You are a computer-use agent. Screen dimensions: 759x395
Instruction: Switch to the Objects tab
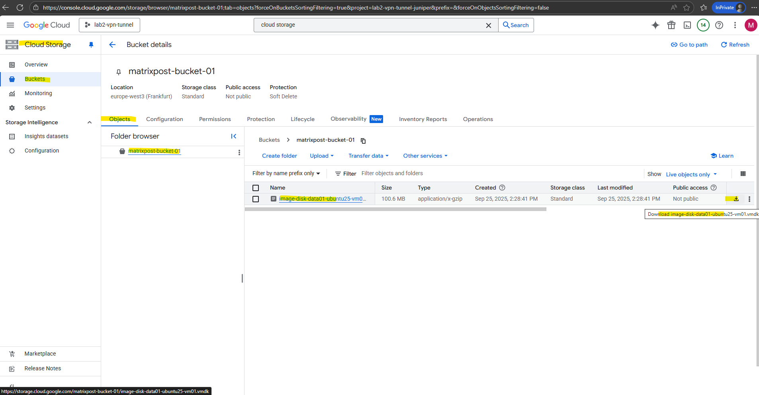(x=119, y=119)
